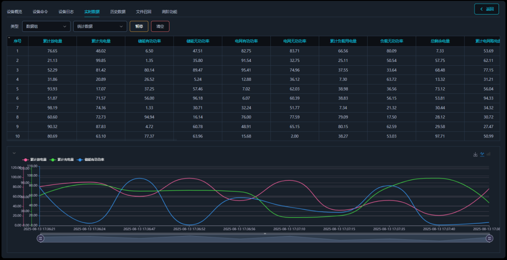The height and width of the screenshot is (260, 507).
Task: Collapse the chart panel with chevron
Action: 14,153
